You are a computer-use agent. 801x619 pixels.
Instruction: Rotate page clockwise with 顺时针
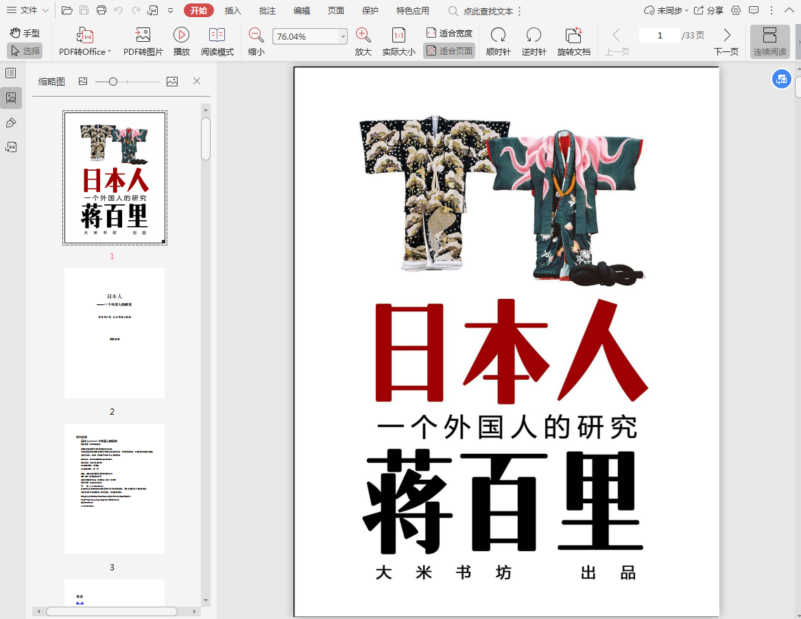click(498, 36)
